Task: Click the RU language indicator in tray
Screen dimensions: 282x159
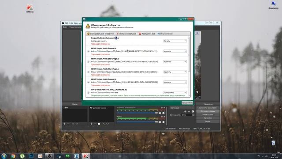Action: click(259, 156)
